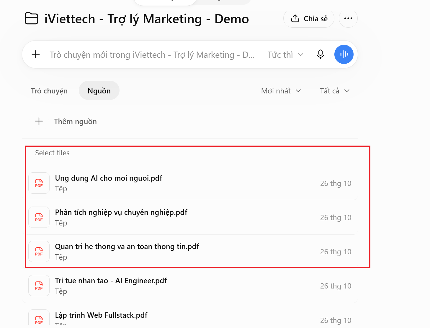Open Tri tue nhan tao - AI Engineer.pdf

point(111,281)
